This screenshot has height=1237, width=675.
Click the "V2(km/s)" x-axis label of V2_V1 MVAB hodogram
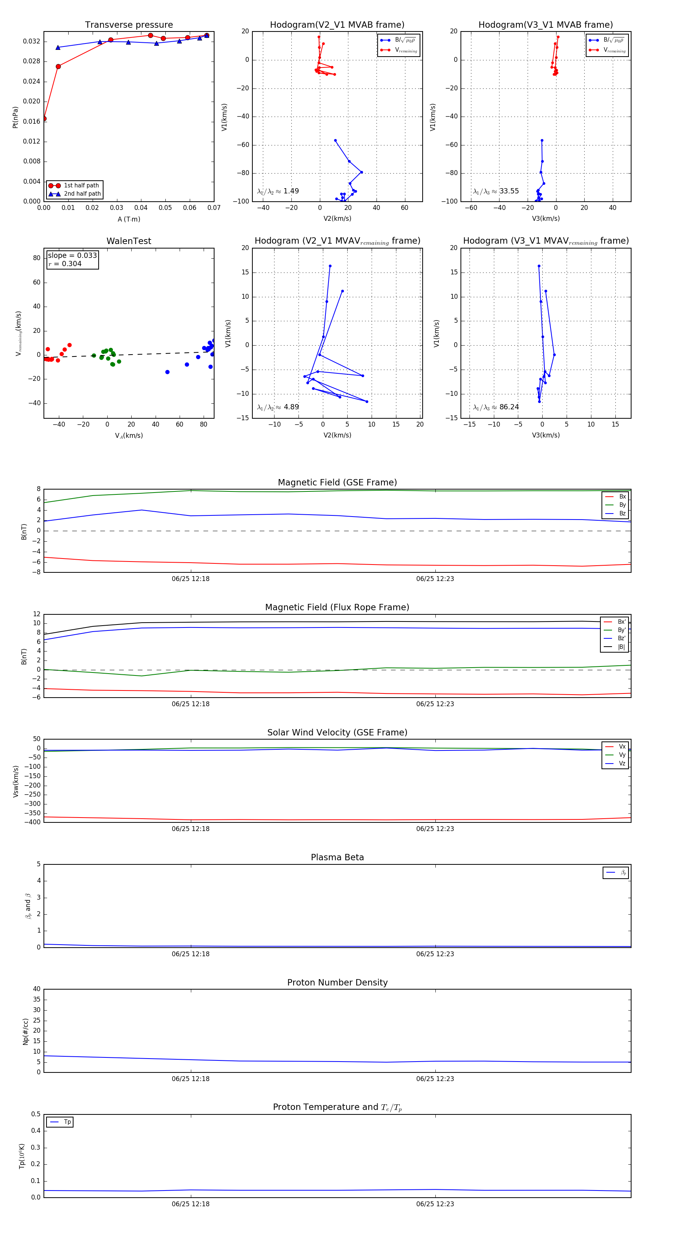[x=337, y=219]
